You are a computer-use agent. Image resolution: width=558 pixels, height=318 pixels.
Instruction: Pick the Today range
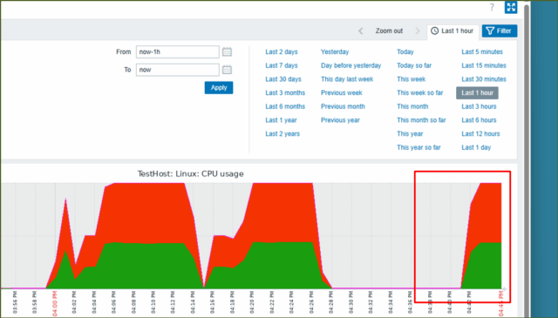click(x=405, y=52)
